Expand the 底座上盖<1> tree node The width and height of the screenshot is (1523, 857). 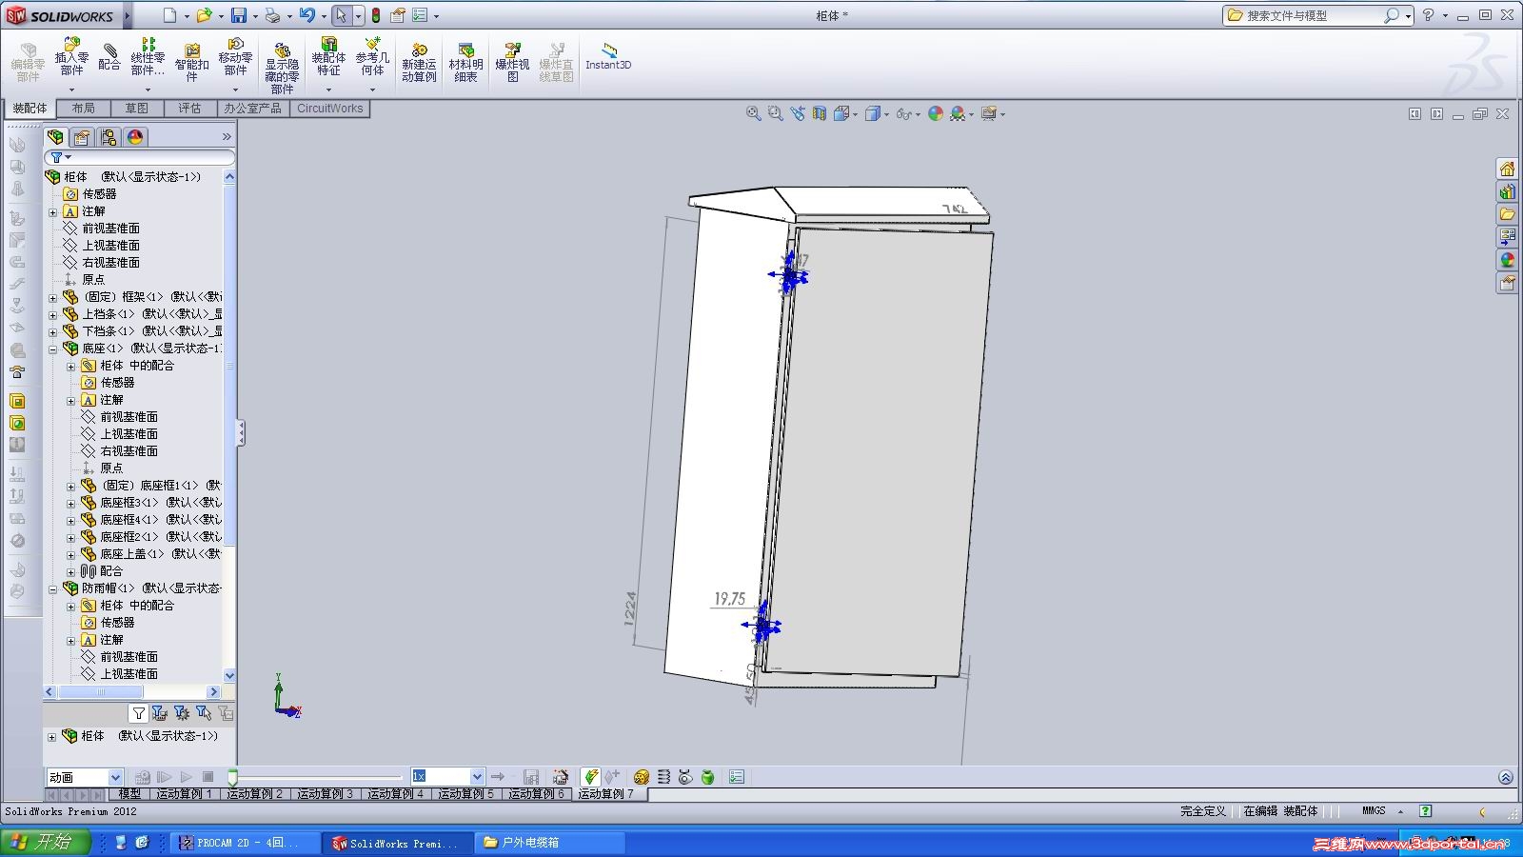[x=71, y=554]
